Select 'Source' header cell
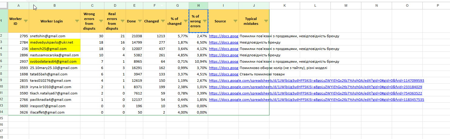 [224, 21]
